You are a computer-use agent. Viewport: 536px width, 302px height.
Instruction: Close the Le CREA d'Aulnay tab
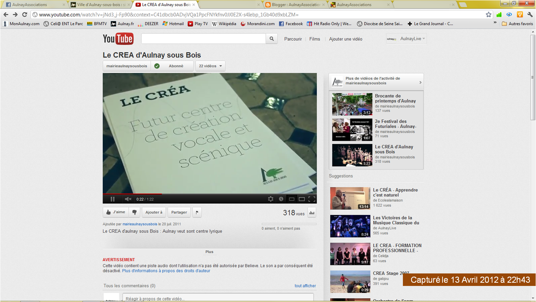tap(194, 5)
